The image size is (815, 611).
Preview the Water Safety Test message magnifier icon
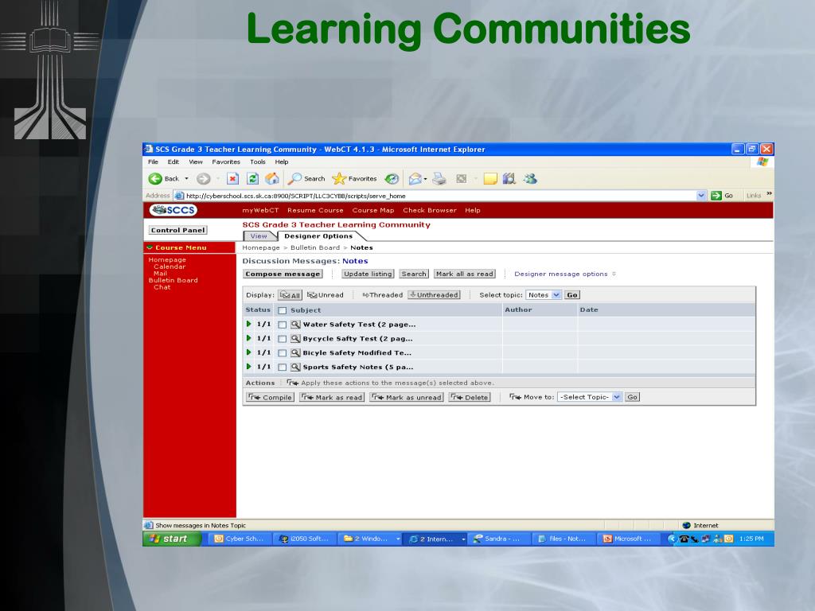click(x=295, y=325)
